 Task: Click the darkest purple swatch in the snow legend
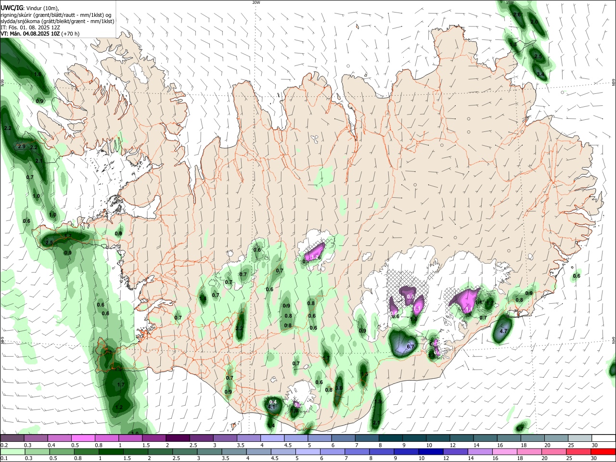(177, 438)
